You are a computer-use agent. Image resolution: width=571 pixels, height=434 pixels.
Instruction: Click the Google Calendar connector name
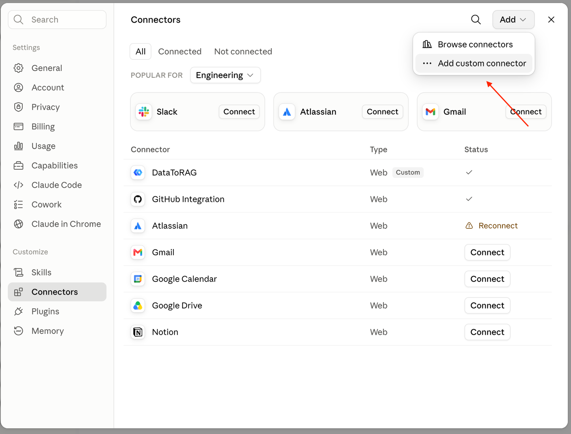pos(184,279)
